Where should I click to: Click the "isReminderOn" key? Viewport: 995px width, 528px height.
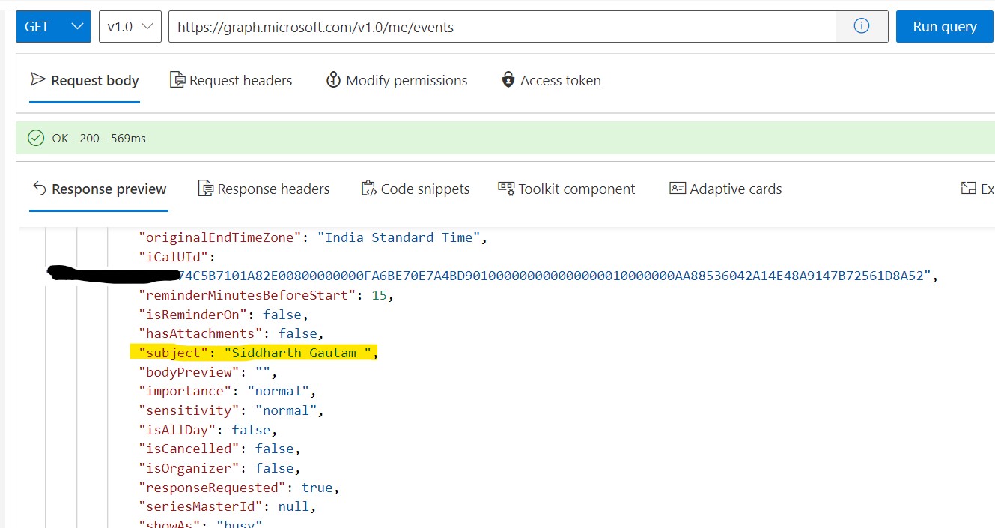[x=193, y=315]
